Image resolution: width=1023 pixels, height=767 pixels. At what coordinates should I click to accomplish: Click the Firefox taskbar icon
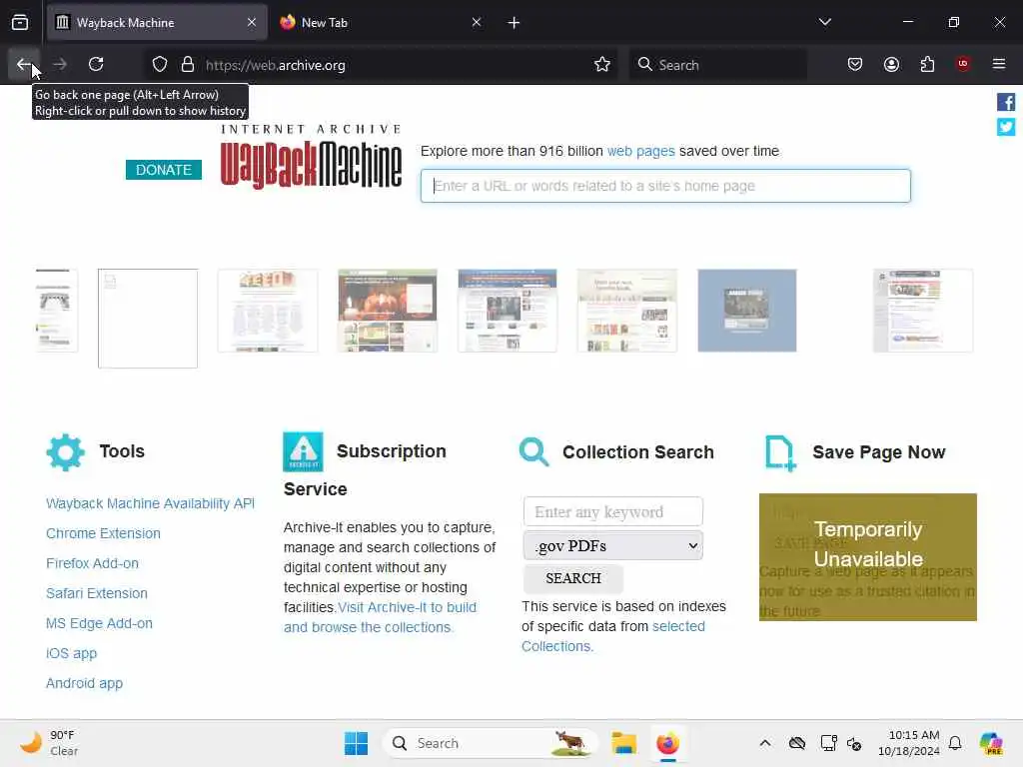[667, 743]
